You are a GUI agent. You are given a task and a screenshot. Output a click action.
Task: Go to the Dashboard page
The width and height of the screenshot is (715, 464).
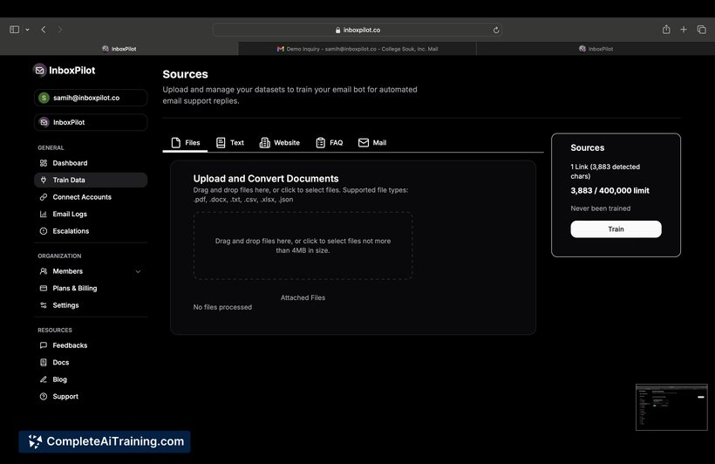(x=91, y=163)
